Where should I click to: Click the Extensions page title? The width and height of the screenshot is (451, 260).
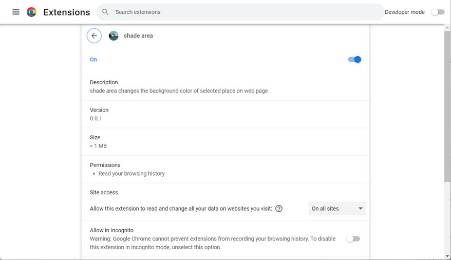(67, 12)
